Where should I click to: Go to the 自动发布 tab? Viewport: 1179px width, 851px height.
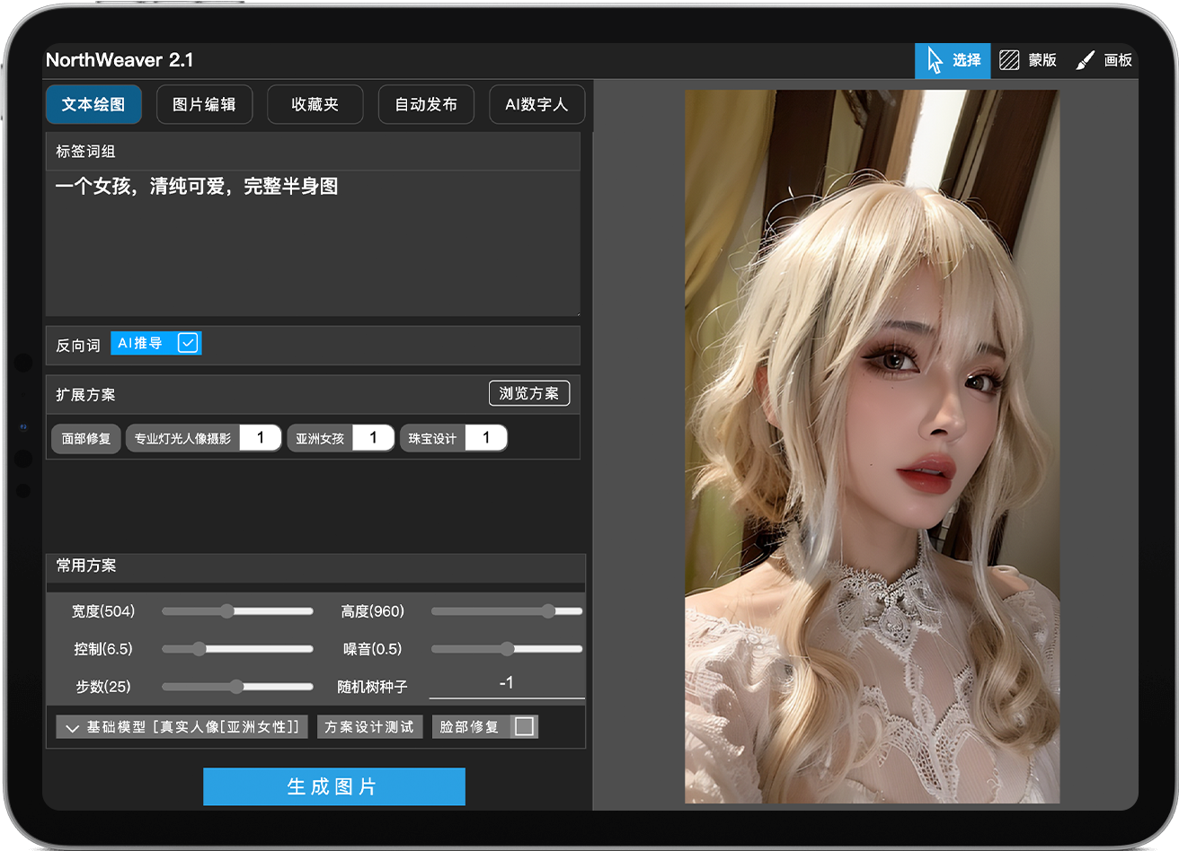click(426, 105)
